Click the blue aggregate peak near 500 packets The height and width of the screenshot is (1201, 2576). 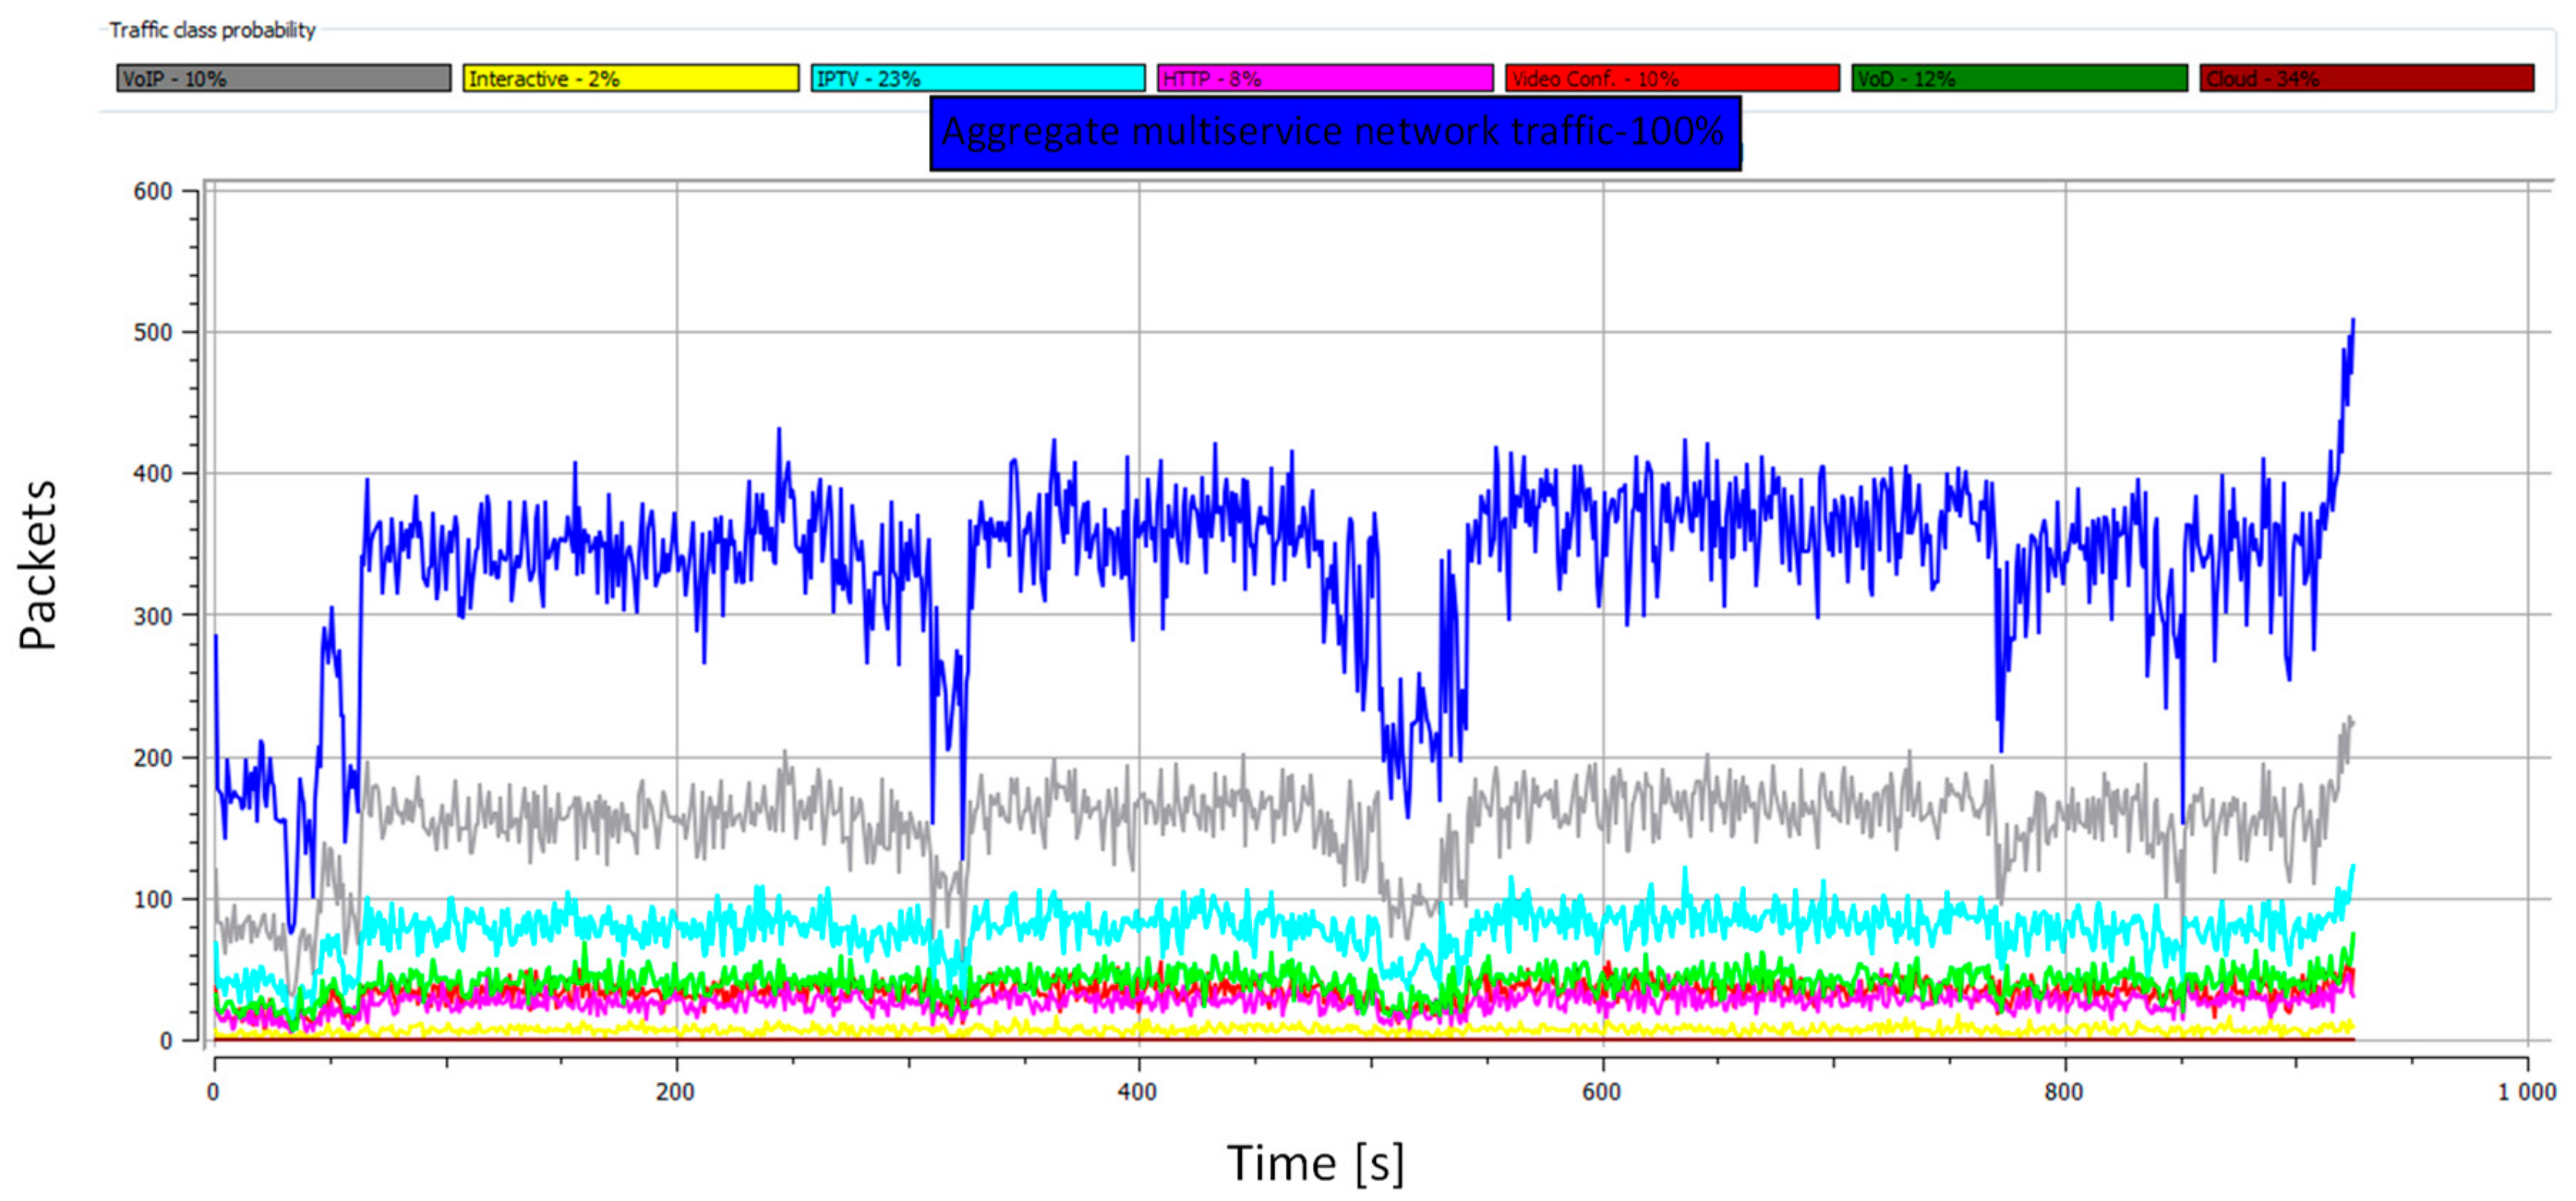(2352, 326)
